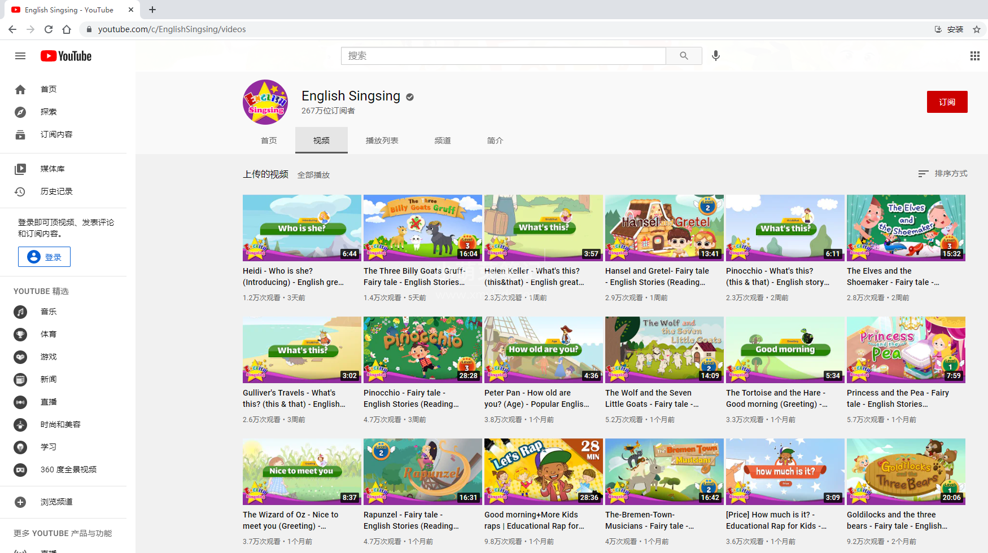Viewport: 988px width, 553px height.
Task: Start voice search with microphone icon
Action: point(716,56)
